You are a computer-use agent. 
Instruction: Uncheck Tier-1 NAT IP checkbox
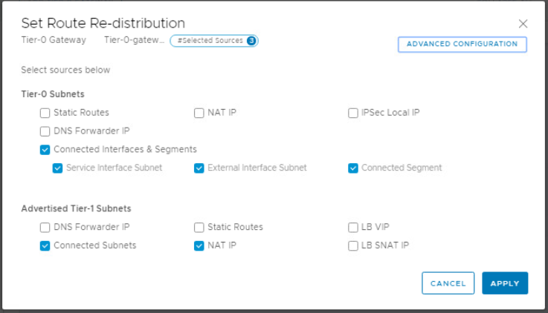coord(199,246)
